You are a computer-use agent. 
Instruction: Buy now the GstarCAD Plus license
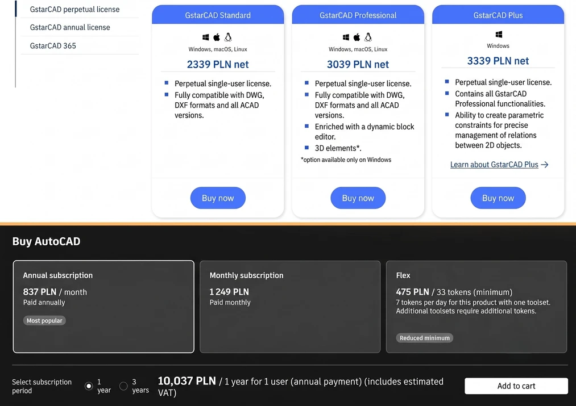point(498,198)
